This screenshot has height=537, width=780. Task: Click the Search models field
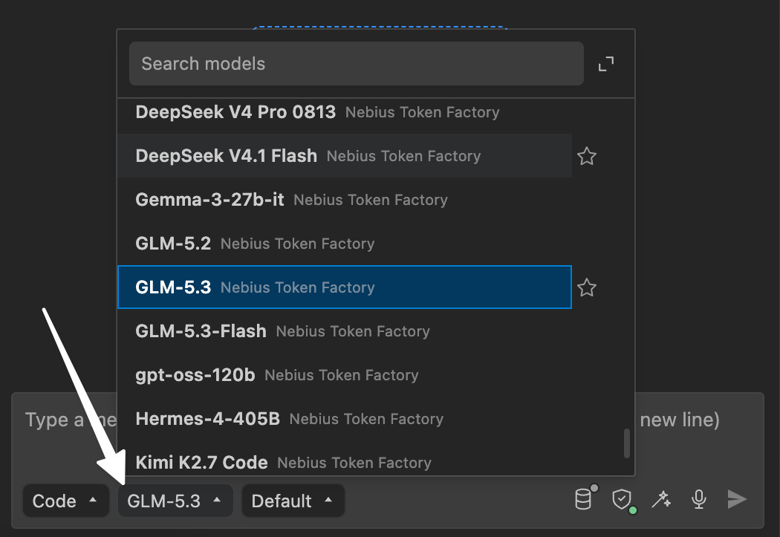(356, 64)
